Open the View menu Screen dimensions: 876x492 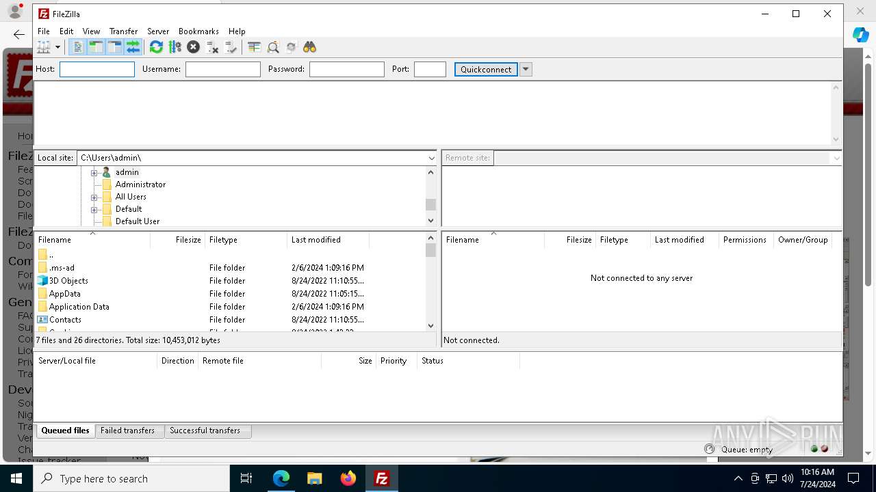(x=91, y=31)
